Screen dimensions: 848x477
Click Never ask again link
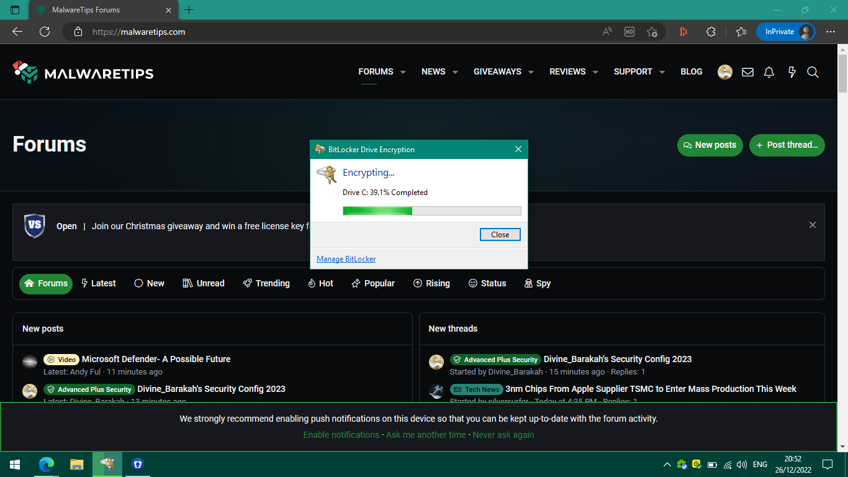[x=503, y=435]
